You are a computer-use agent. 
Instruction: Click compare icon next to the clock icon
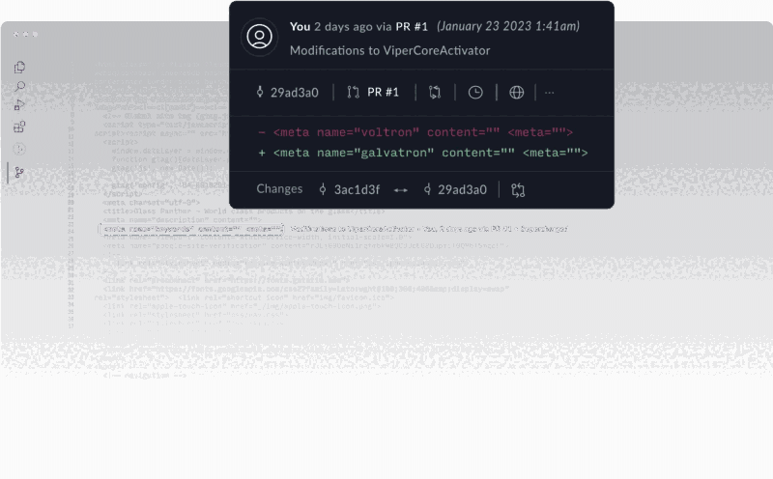[435, 92]
